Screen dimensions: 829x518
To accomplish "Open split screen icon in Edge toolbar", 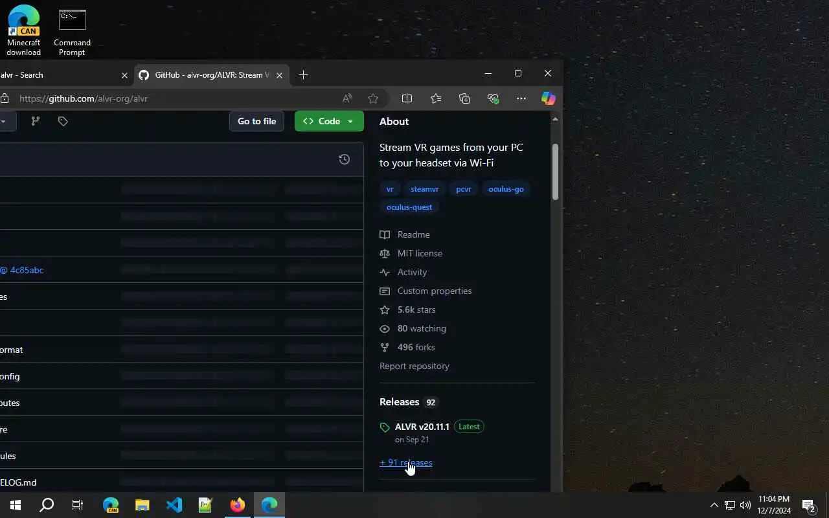I will [x=407, y=98].
